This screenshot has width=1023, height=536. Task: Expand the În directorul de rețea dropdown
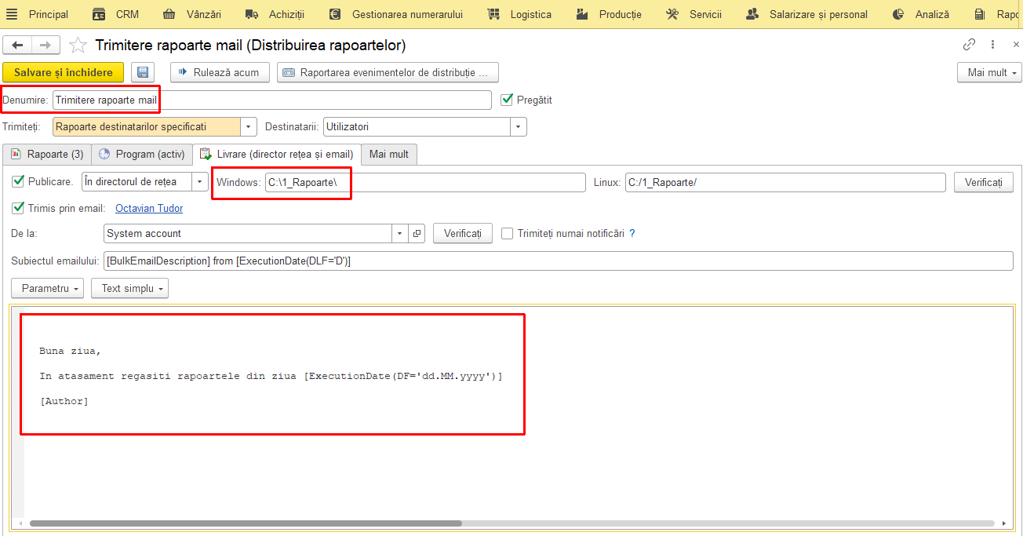point(200,182)
